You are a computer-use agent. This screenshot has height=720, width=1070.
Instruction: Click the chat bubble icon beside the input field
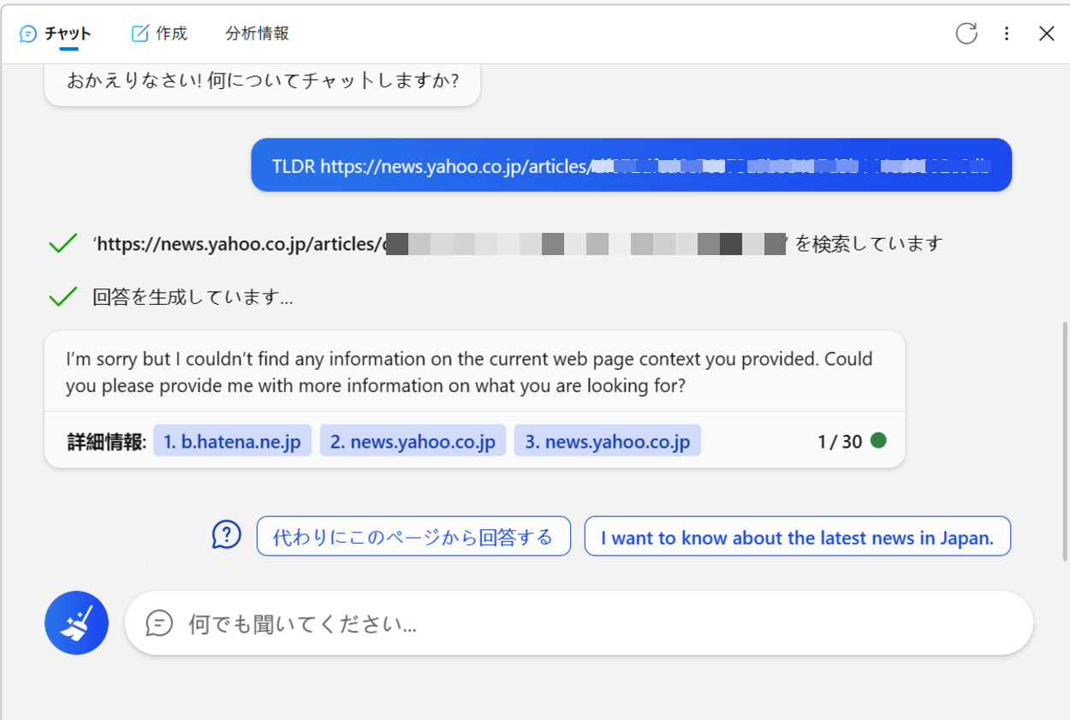(x=158, y=623)
